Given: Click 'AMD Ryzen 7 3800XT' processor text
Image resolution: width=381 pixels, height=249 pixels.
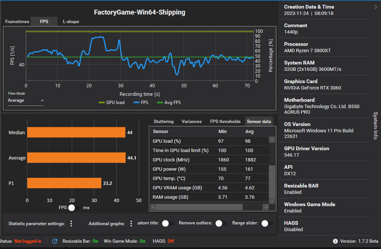Looking at the screenshot, I should (307, 51).
